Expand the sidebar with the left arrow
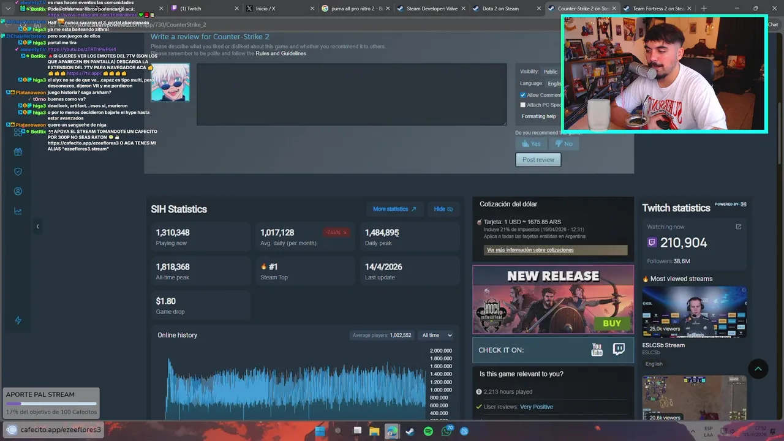The width and height of the screenshot is (784, 441). (x=37, y=227)
